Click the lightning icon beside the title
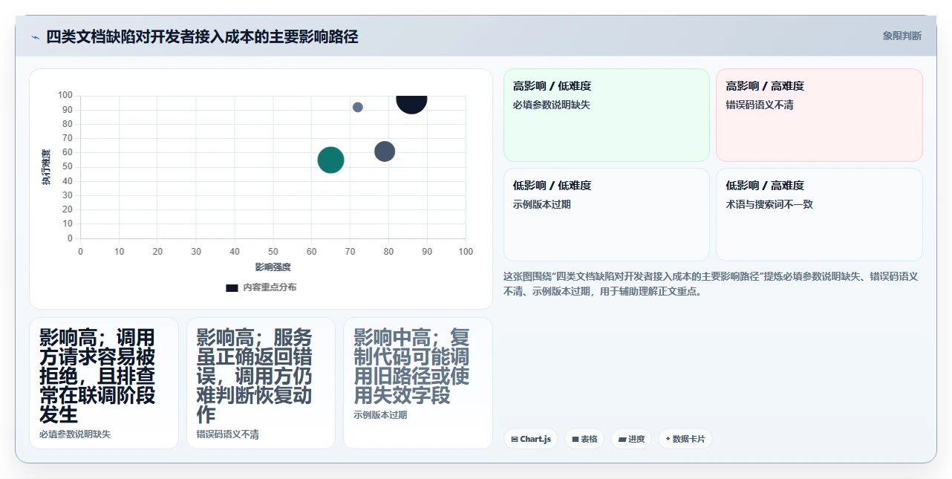 pos(35,37)
